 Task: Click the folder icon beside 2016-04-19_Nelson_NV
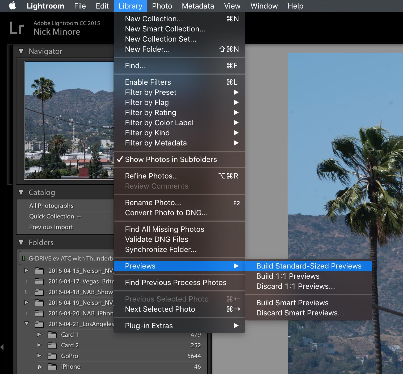[39, 303]
